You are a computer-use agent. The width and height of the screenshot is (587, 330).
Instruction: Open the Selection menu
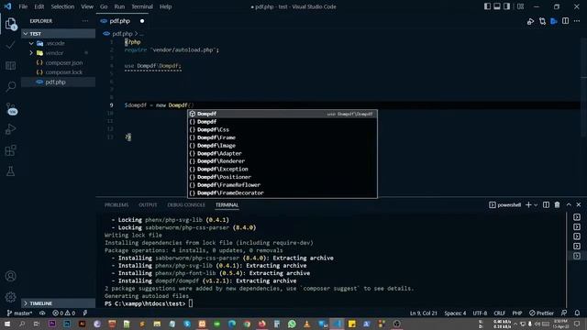pos(62,6)
